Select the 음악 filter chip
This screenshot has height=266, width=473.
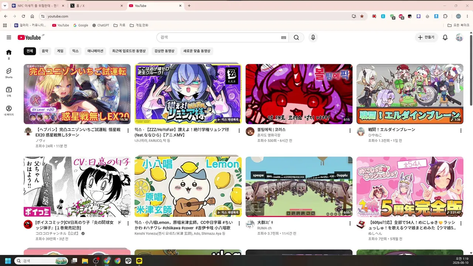[45, 51]
